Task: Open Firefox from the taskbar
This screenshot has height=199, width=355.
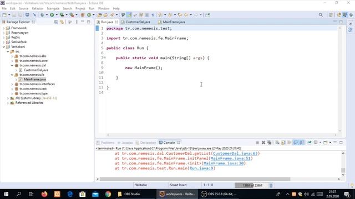Action: [44, 194]
